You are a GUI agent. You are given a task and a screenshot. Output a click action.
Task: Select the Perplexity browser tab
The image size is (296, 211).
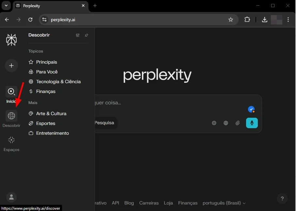click(50, 6)
